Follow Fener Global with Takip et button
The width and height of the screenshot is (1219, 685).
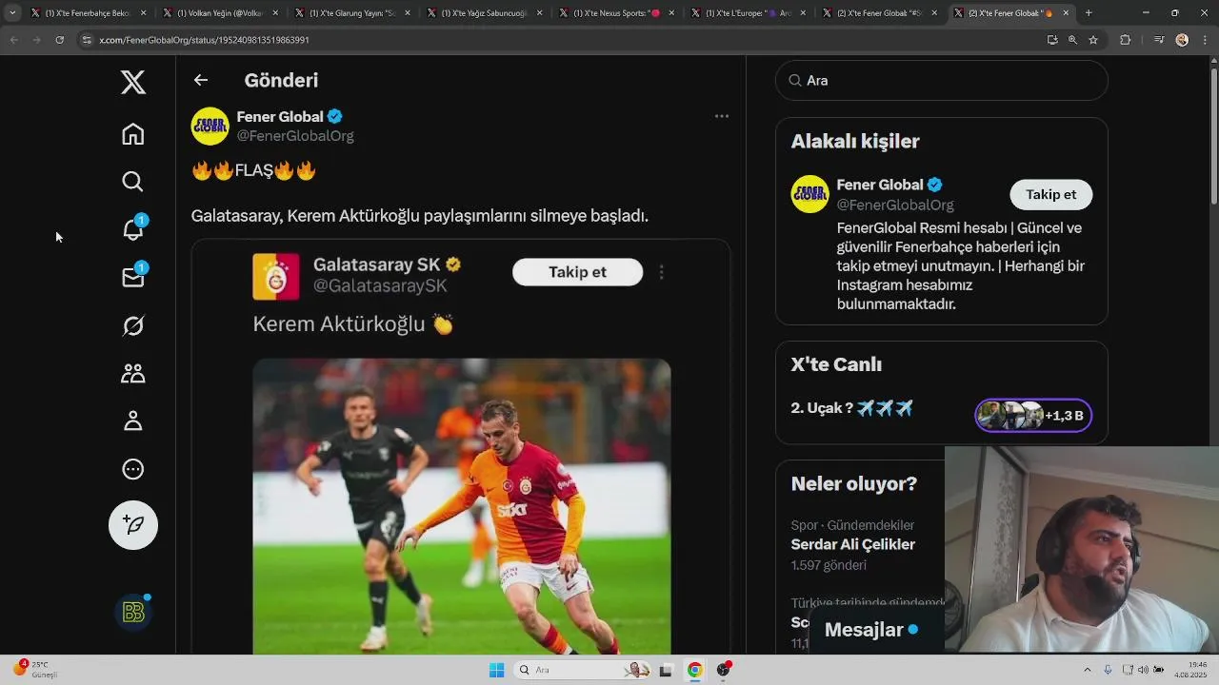[x=1050, y=194]
